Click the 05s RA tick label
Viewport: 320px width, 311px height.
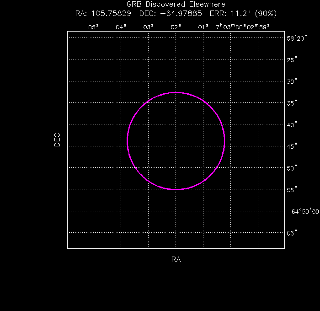(x=93, y=27)
